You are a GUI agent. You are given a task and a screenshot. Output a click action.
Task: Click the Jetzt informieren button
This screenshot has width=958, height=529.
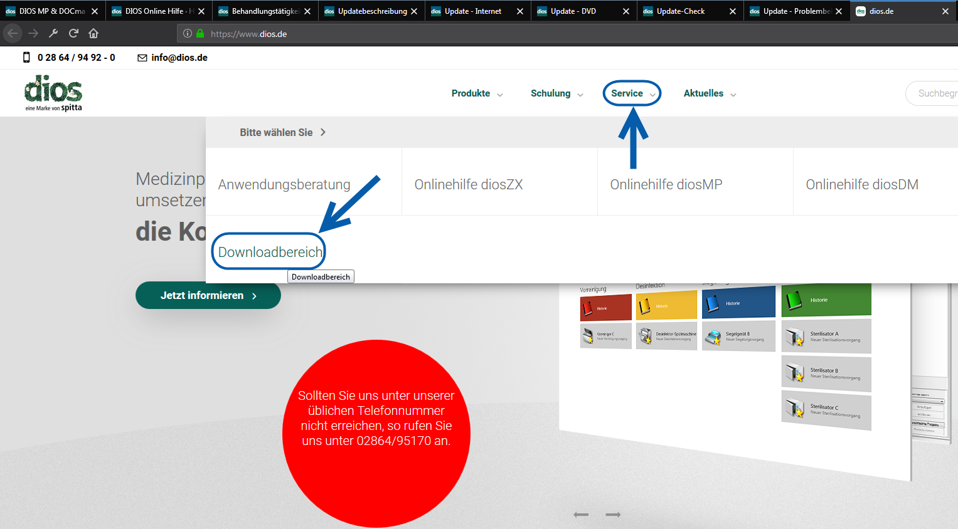coord(208,295)
